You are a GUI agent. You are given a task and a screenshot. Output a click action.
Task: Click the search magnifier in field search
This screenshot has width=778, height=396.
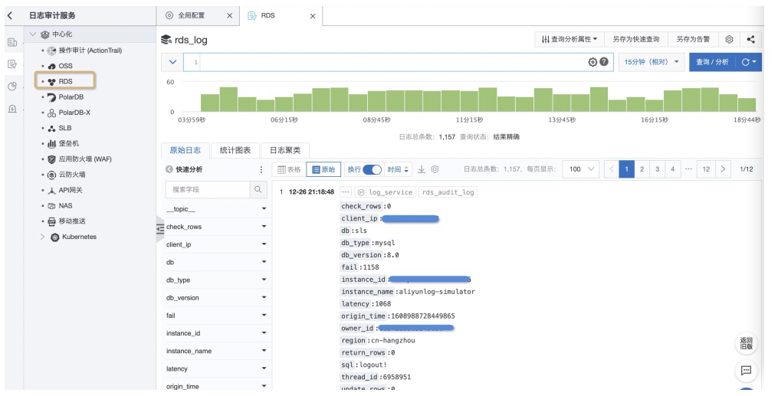258,189
